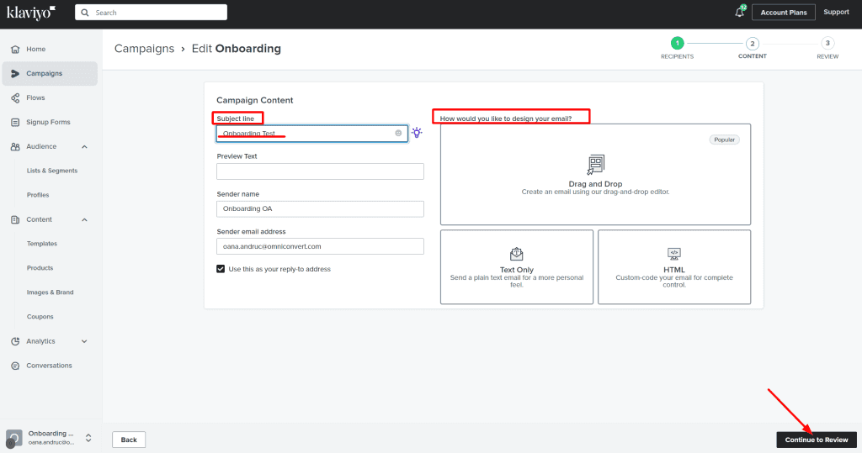This screenshot has width=862, height=453.
Task: Select the Drag and Drop editor icon
Action: tap(595, 165)
